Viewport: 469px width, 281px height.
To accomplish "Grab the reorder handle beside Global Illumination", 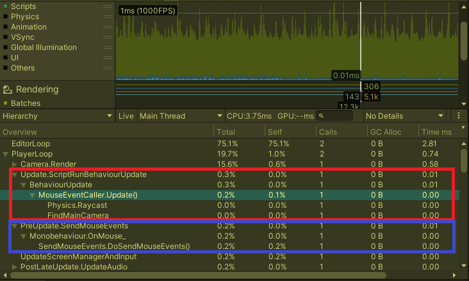I will tap(108, 47).
